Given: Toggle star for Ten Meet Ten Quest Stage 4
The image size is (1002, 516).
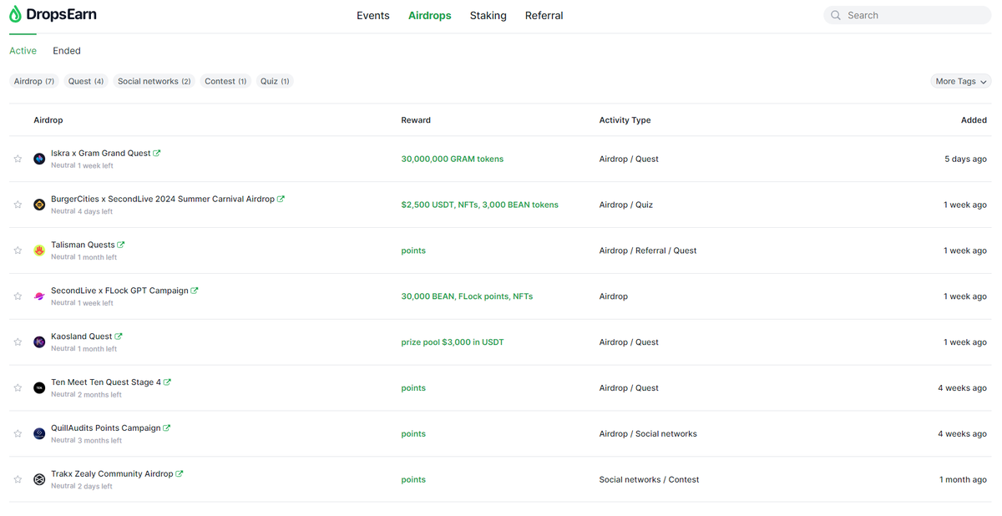Looking at the screenshot, I should tap(18, 388).
